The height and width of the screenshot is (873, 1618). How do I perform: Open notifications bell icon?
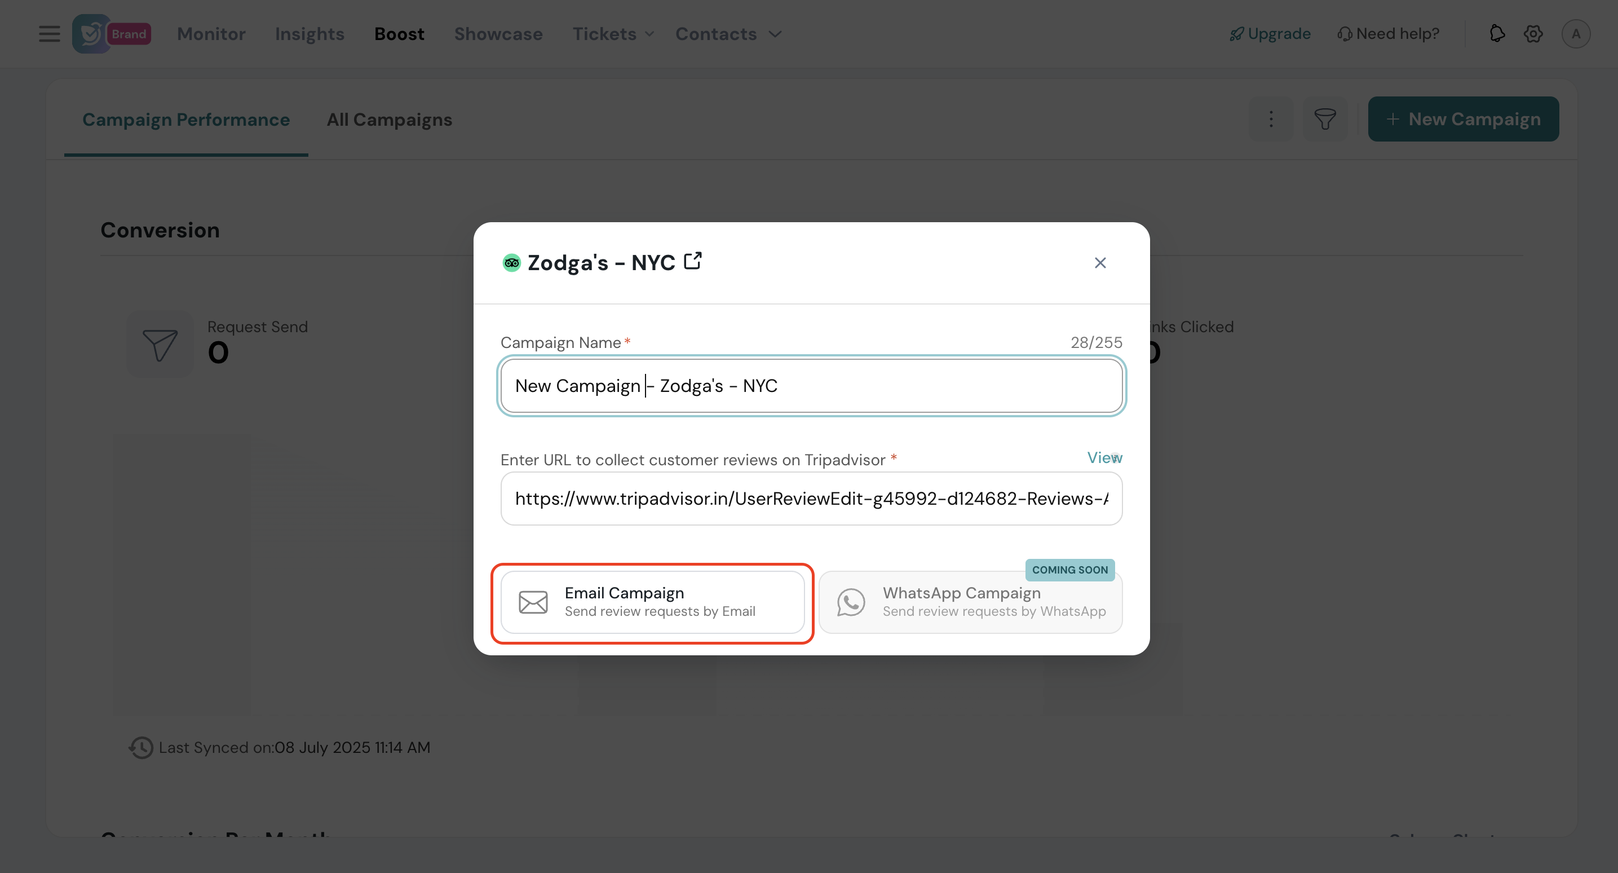pos(1497,34)
